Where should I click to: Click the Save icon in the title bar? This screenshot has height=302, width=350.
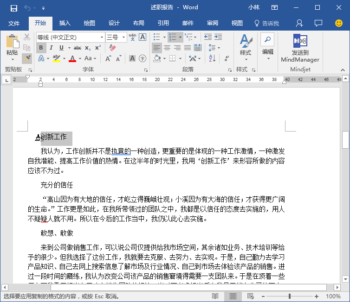pos(14,8)
